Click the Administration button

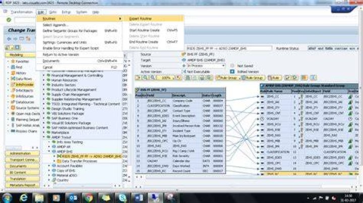[x=22, y=153]
